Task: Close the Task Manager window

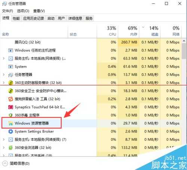Action: tap(180, 4)
